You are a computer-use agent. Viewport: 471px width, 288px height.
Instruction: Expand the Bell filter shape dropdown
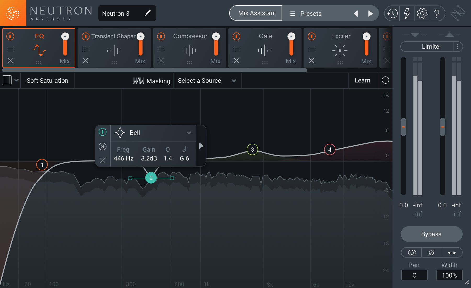[189, 133]
